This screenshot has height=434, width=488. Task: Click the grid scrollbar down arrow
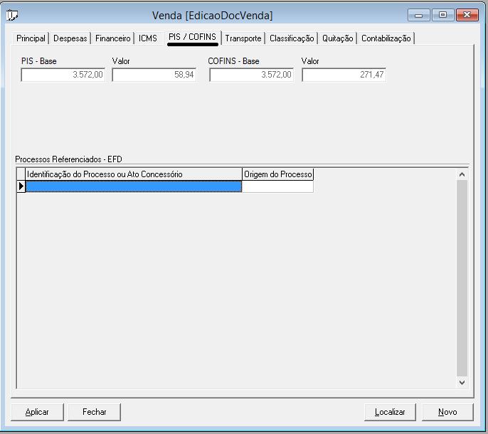click(462, 382)
